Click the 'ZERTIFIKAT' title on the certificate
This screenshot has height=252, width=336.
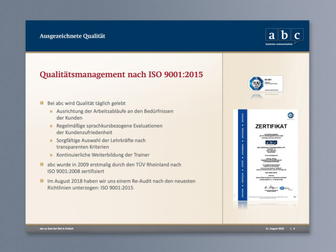pos(271,127)
